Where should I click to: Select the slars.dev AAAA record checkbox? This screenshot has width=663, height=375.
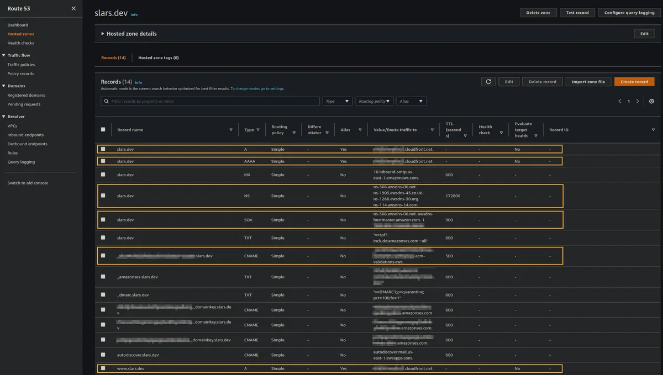pyautogui.click(x=103, y=161)
